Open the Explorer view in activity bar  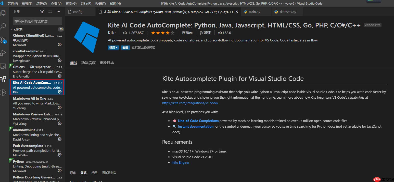[3, 13]
